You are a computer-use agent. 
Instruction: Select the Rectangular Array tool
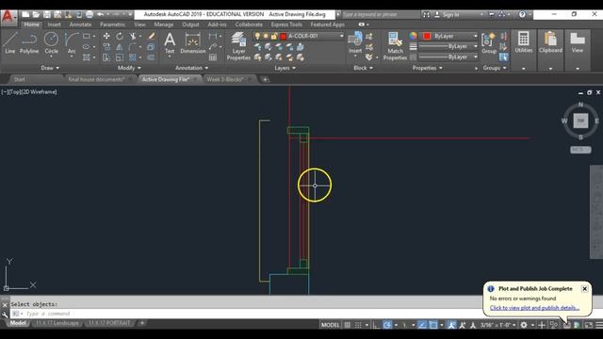[133, 57]
